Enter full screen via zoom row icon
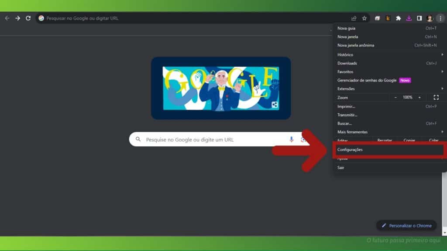The image size is (447, 251). point(436,97)
